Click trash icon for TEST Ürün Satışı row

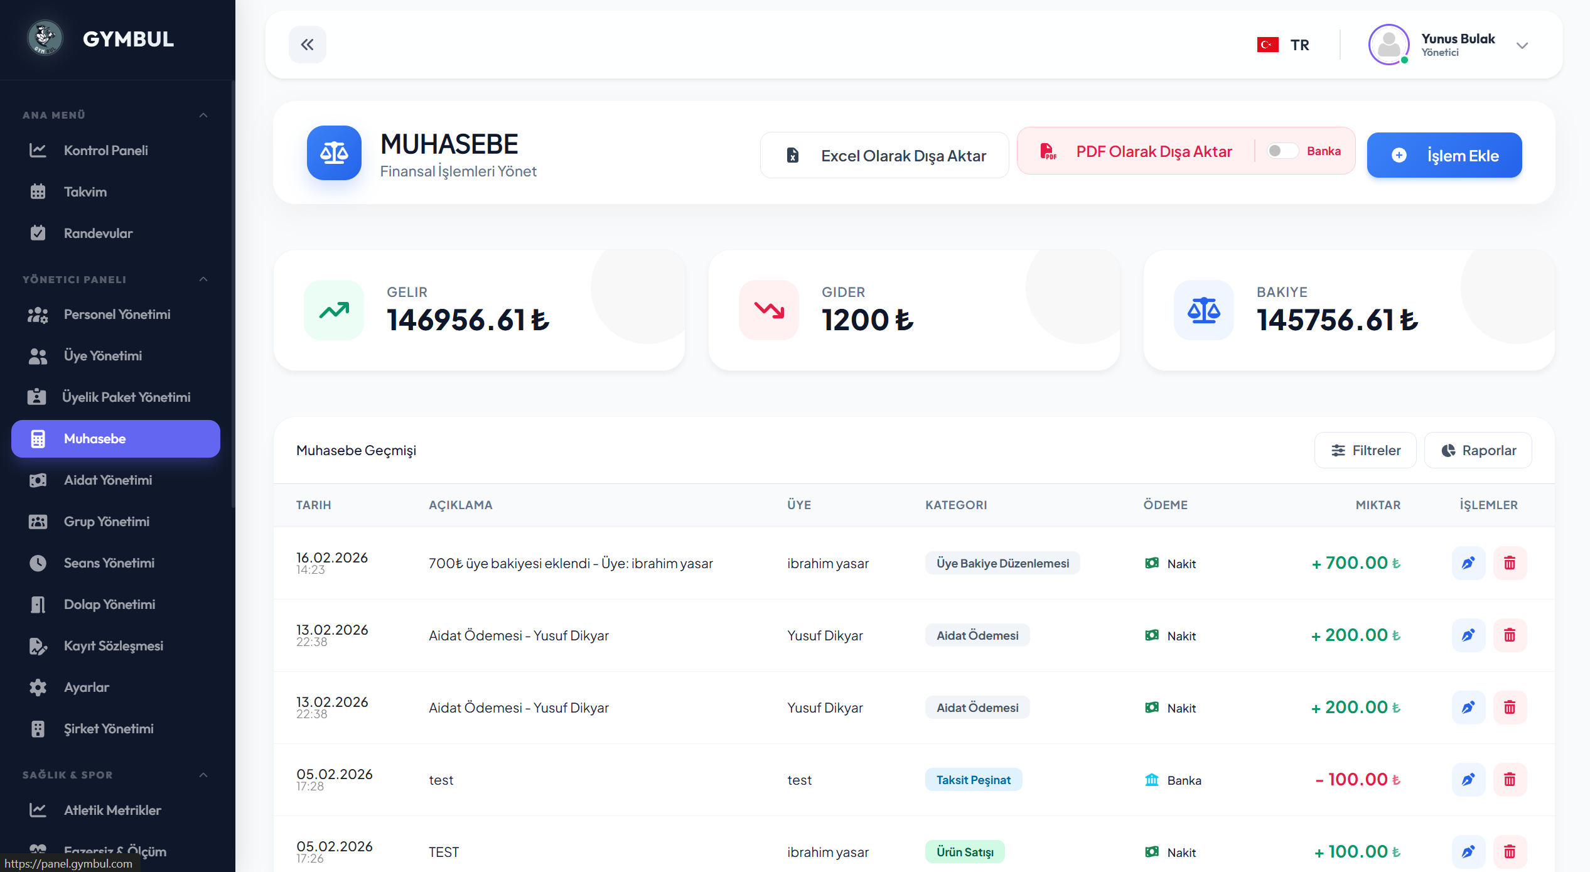[x=1510, y=852]
